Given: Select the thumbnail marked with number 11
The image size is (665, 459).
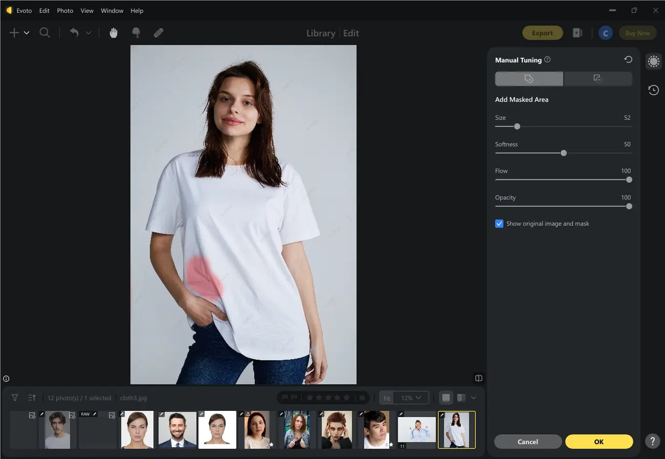Looking at the screenshot, I should (x=417, y=430).
